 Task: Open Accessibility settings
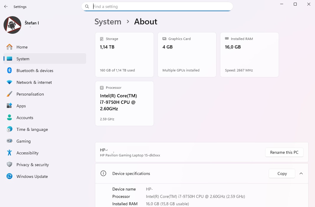point(45,153)
